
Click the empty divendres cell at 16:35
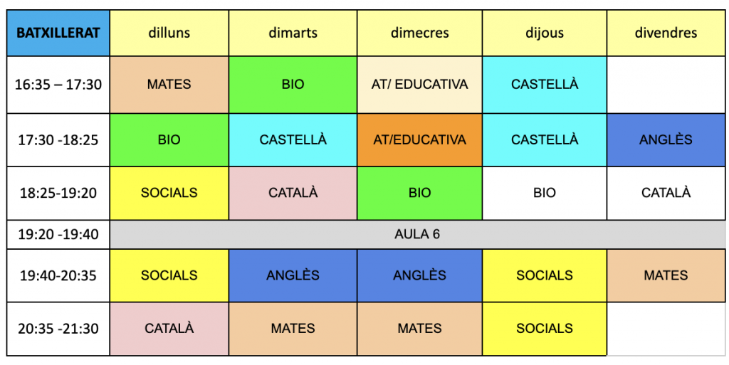coord(666,85)
